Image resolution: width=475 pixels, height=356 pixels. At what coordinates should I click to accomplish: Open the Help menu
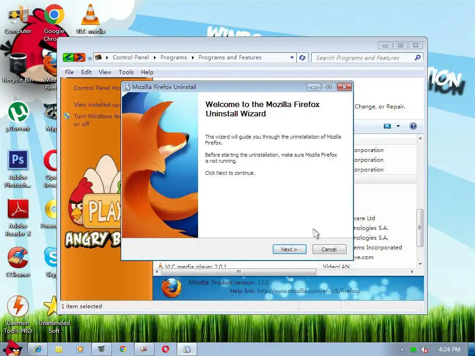pyautogui.click(x=147, y=72)
